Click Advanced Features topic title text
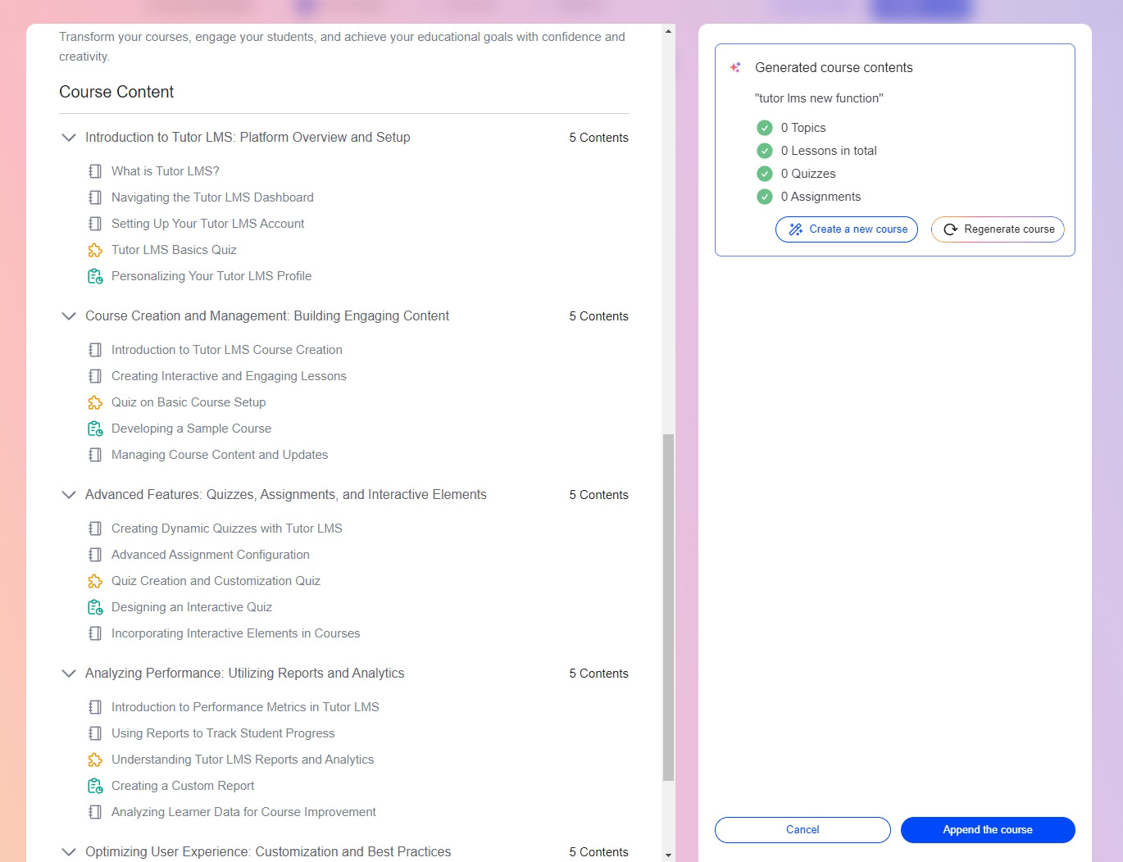1123x862 pixels. (x=286, y=495)
